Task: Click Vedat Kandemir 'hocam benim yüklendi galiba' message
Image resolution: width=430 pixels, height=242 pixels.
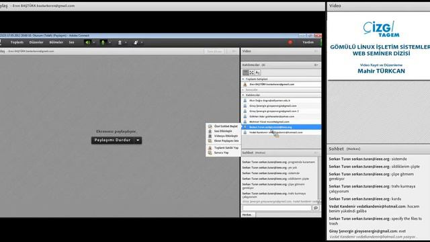Action: pyautogui.click(x=374, y=209)
